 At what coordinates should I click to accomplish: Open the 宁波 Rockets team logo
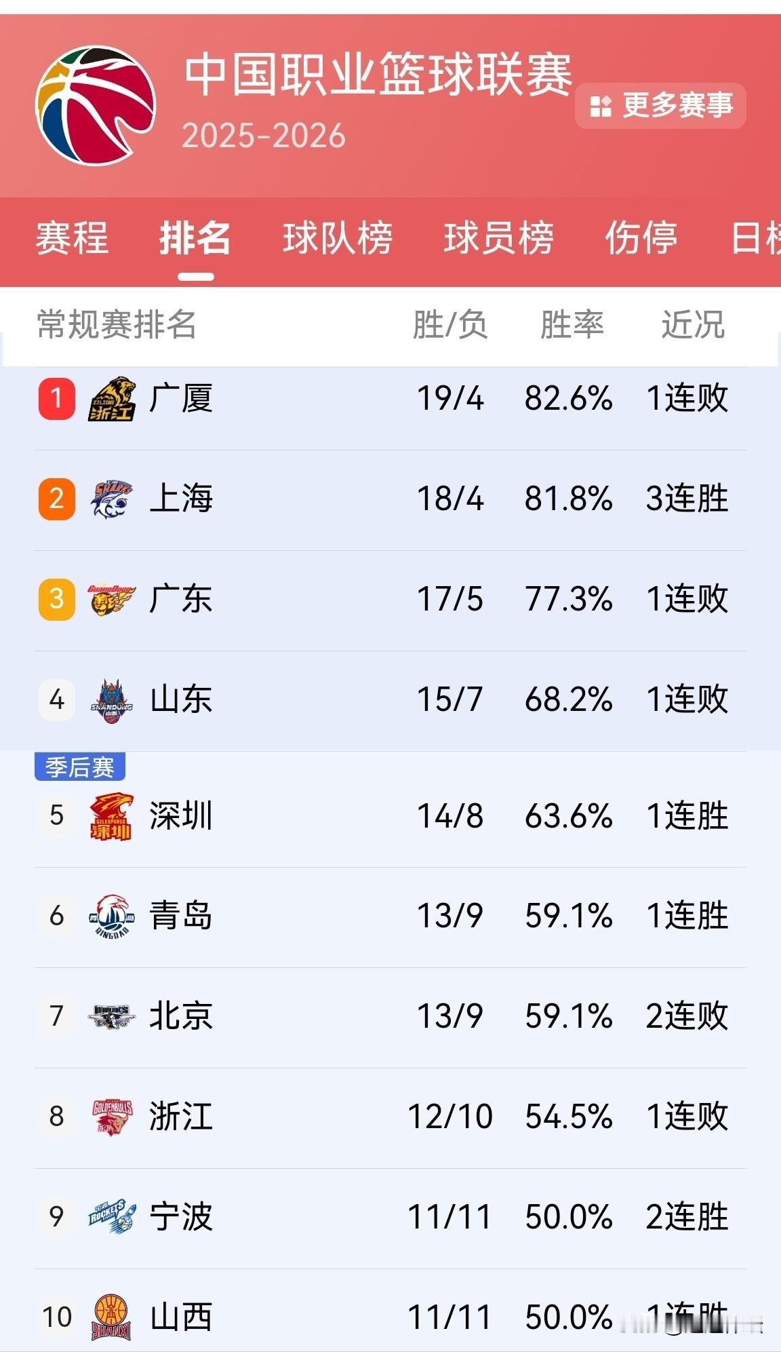point(112,1217)
